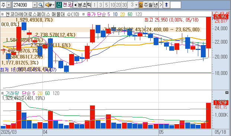Viewport: 231px width, 136px height.
Task: Click the 24,000 price axis label
Action: tap(221, 29)
